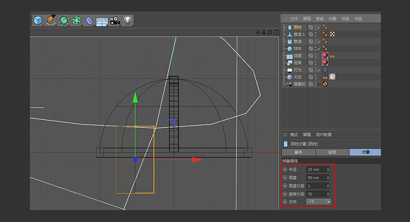This screenshot has height=222, width=410.
Task: Open the 用户数据 menu in Attributes
Action: (x=323, y=134)
